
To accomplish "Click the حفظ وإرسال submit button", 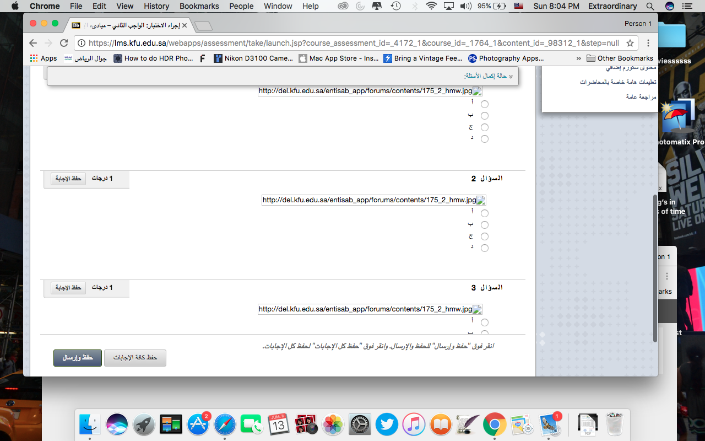I will coord(77,358).
